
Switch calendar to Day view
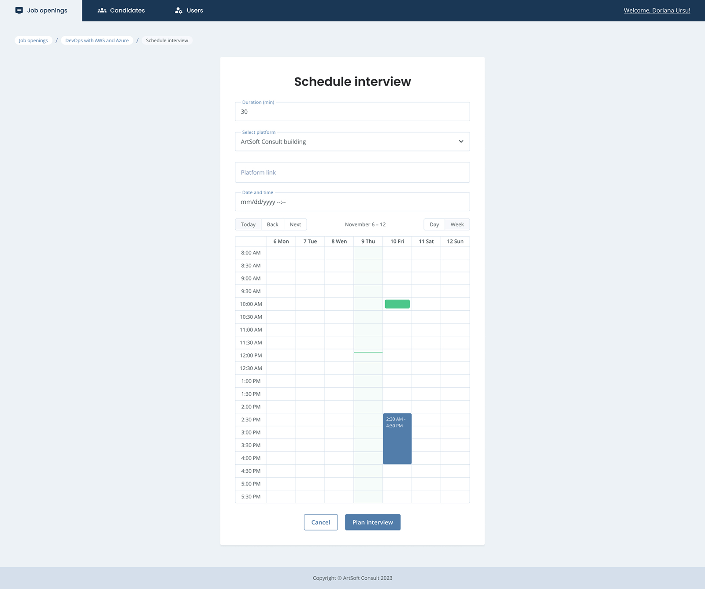click(x=434, y=225)
